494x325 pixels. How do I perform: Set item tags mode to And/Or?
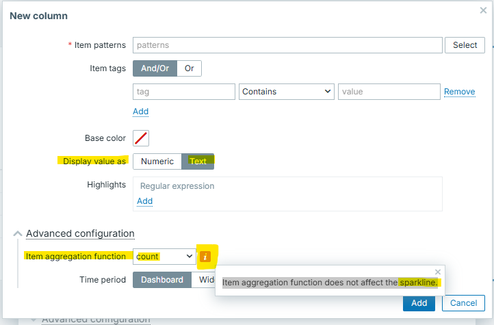click(155, 68)
